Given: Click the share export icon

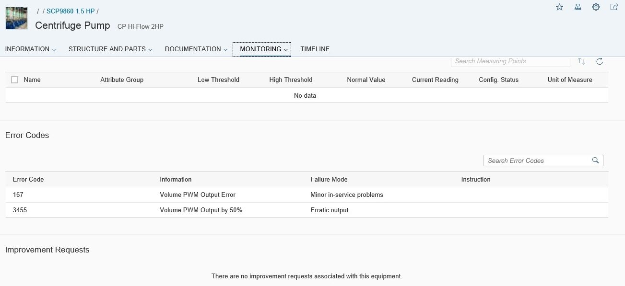Looking at the screenshot, I should [613, 7].
